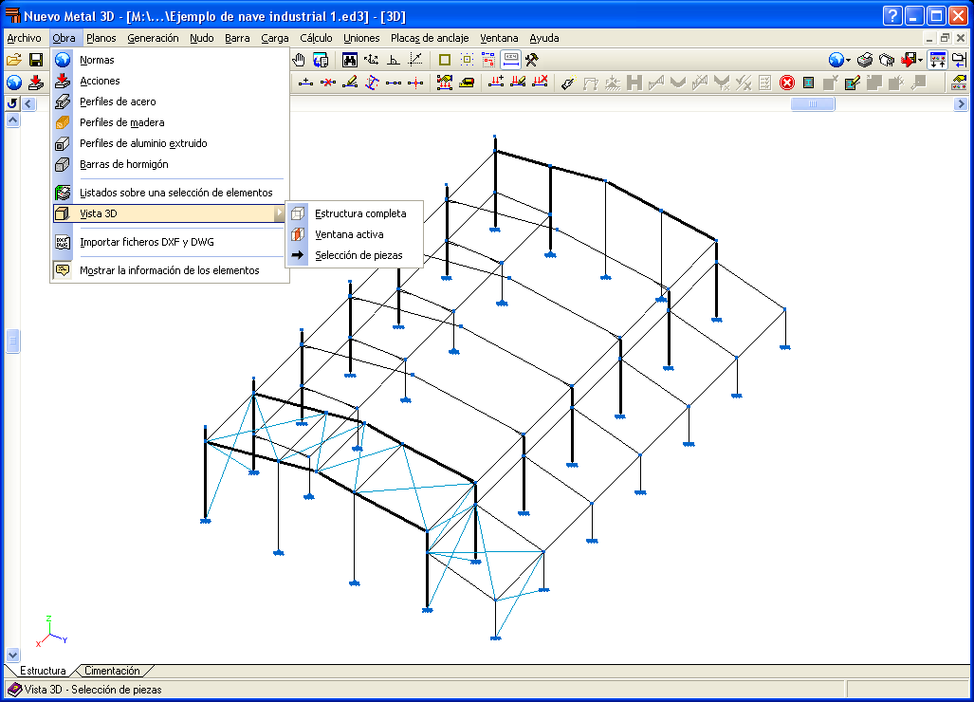Click the horizontal scrollbar thumb
Image resolution: width=974 pixels, height=702 pixels.
click(813, 104)
